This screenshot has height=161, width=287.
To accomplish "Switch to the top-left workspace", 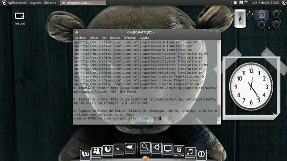I will [261, 15].
